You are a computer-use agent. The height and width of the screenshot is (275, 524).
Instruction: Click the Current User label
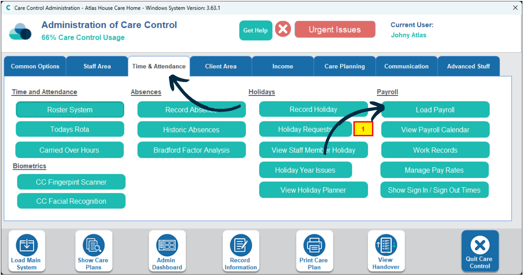pyautogui.click(x=412, y=25)
